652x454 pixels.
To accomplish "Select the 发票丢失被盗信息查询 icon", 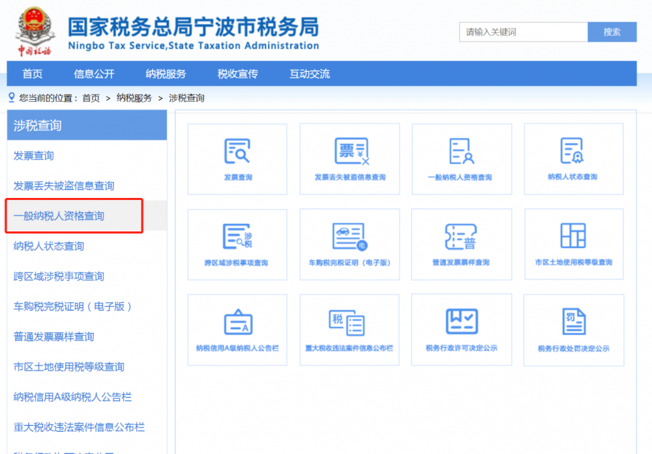I will [x=349, y=158].
